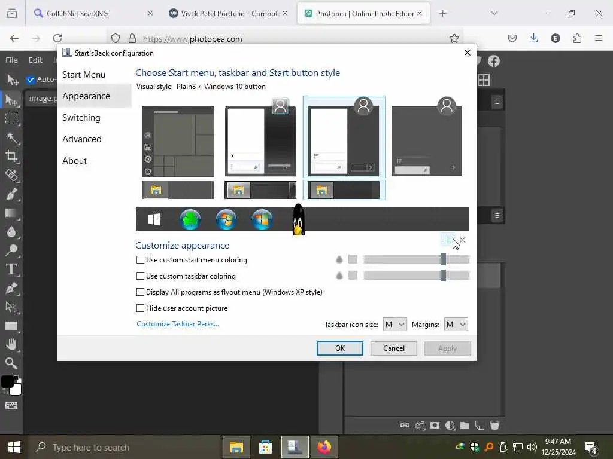Image resolution: width=613 pixels, height=459 pixels.
Task: Select the fourth dark start menu style
Action: pyautogui.click(x=427, y=137)
